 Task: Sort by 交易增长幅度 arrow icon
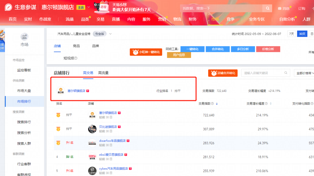point(271,104)
